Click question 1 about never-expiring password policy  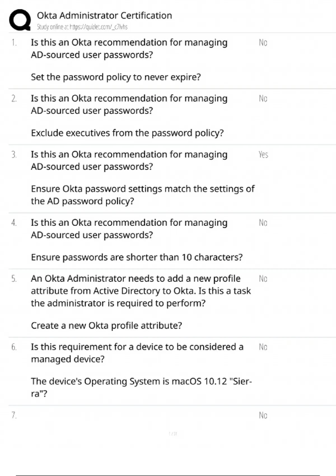(129, 60)
